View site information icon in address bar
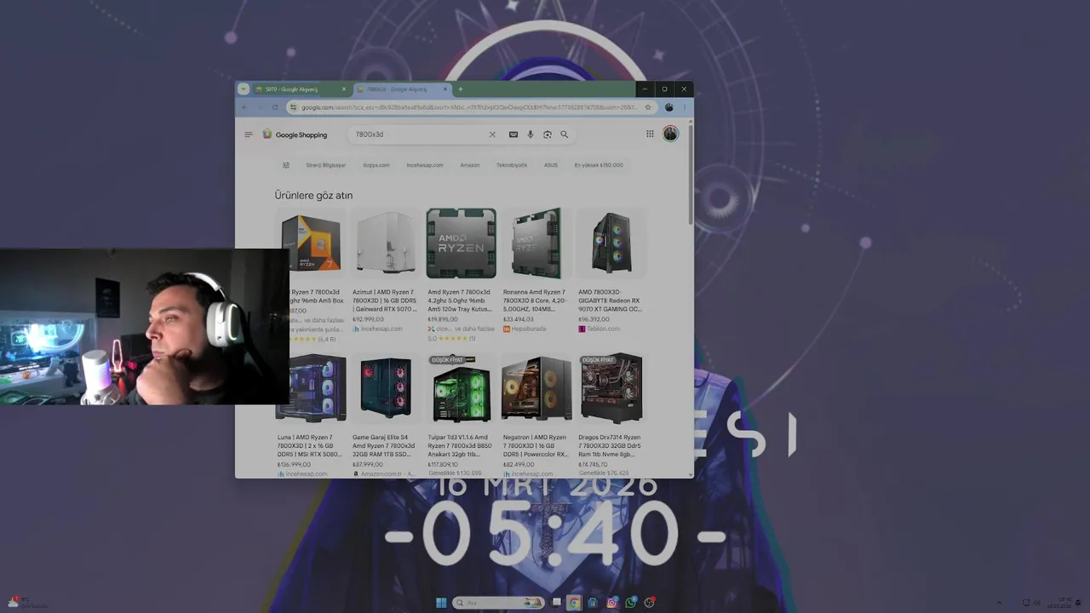Viewport: 1090px width, 613px height. (294, 107)
